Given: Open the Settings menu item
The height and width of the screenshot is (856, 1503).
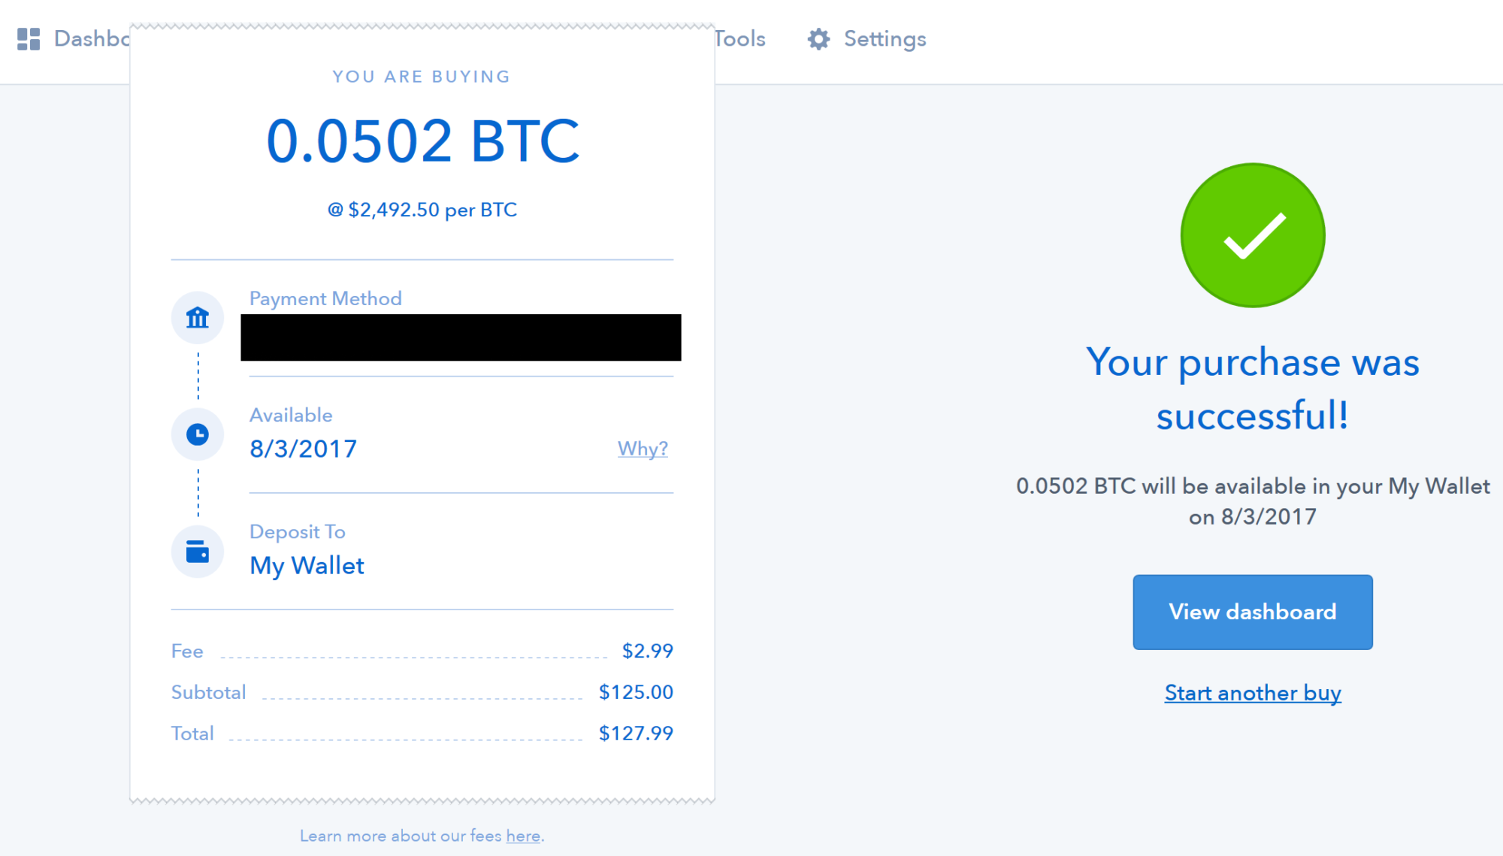Looking at the screenshot, I should pyautogui.click(x=885, y=39).
